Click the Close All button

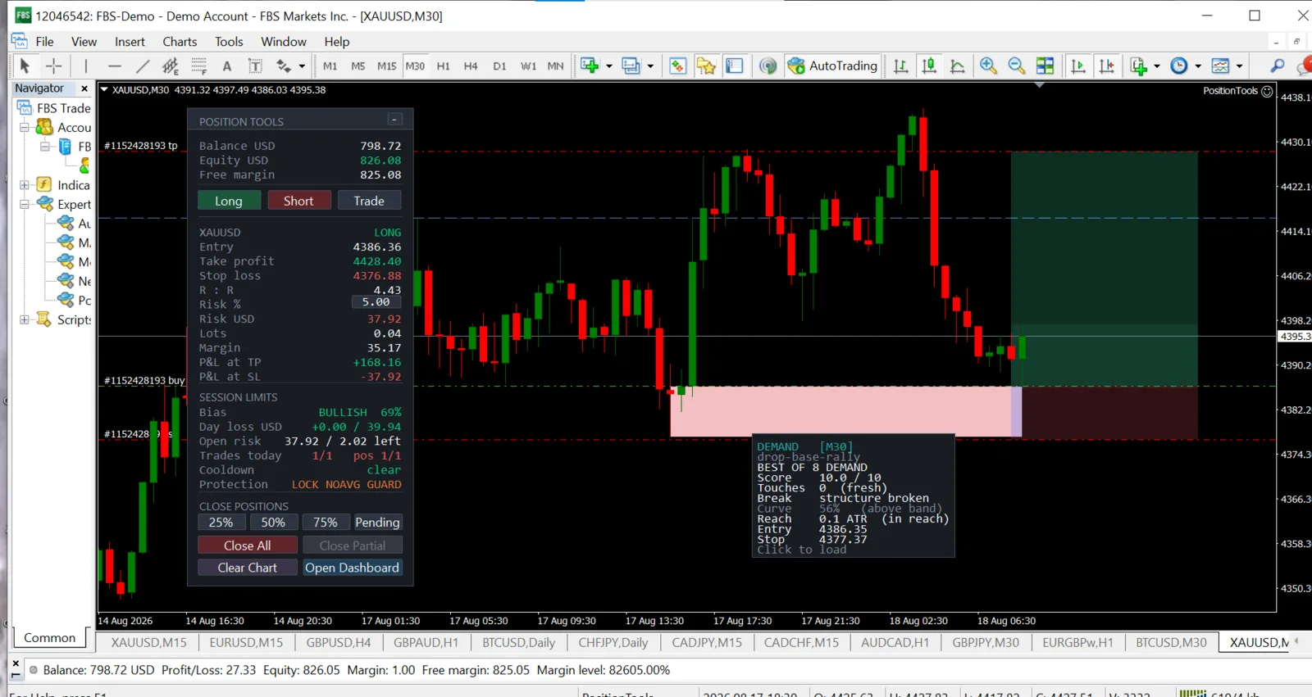pyautogui.click(x=247, y=545)
